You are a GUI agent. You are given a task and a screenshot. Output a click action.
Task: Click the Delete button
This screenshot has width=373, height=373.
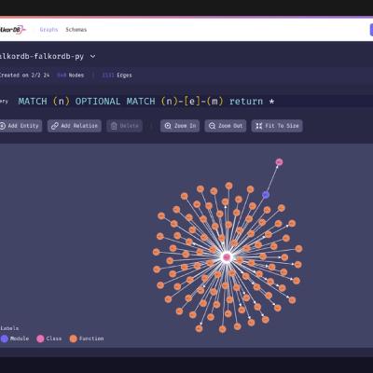124,126
